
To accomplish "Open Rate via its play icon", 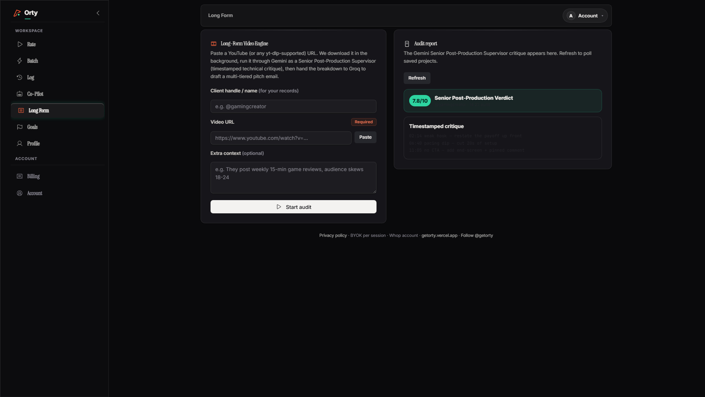I will 20,44.
